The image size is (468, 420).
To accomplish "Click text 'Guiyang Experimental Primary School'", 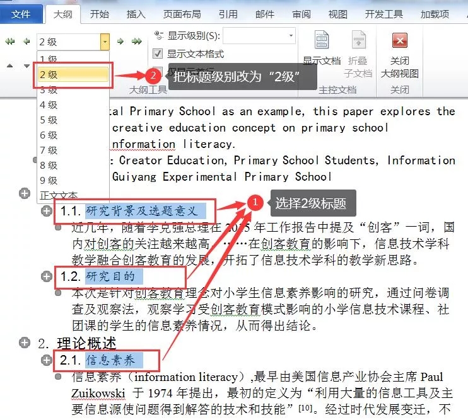I will (x=222, y=177).
